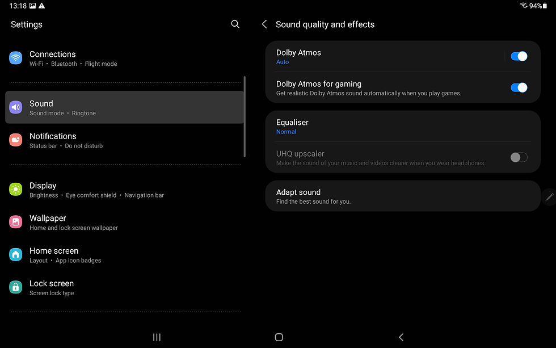Toggle the UHQ upscaler switch
This screenshot has height=348, width=556.
519,157
